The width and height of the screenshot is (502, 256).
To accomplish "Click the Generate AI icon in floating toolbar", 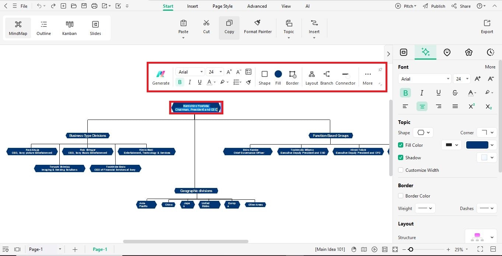I will point(161,78).
